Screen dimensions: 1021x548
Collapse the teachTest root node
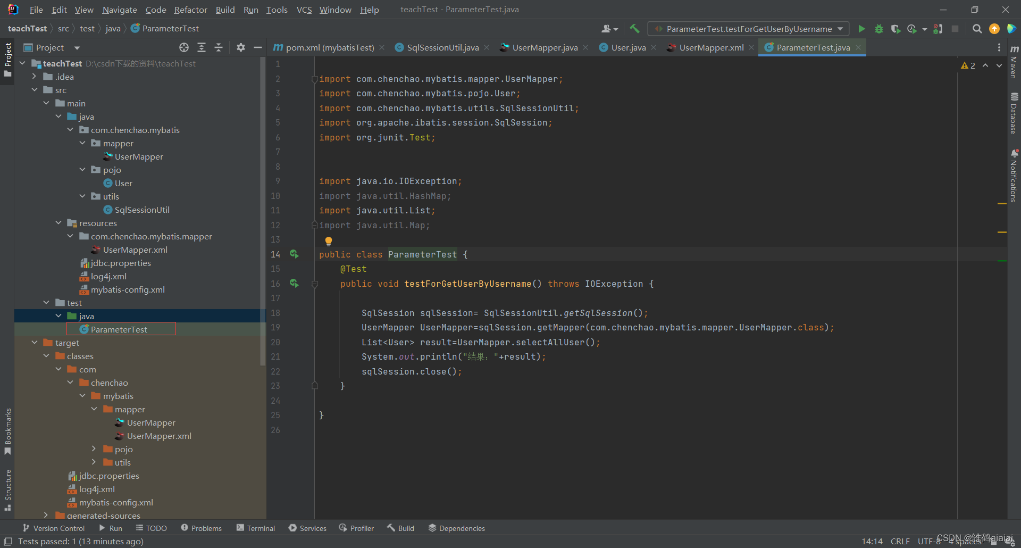22,63
